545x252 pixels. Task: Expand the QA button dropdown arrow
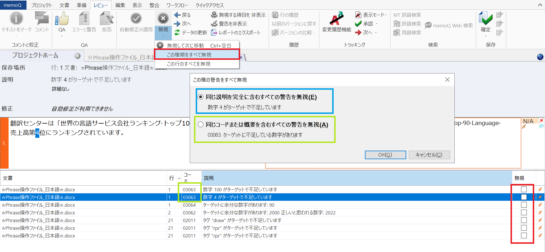(x=62, y=36)
